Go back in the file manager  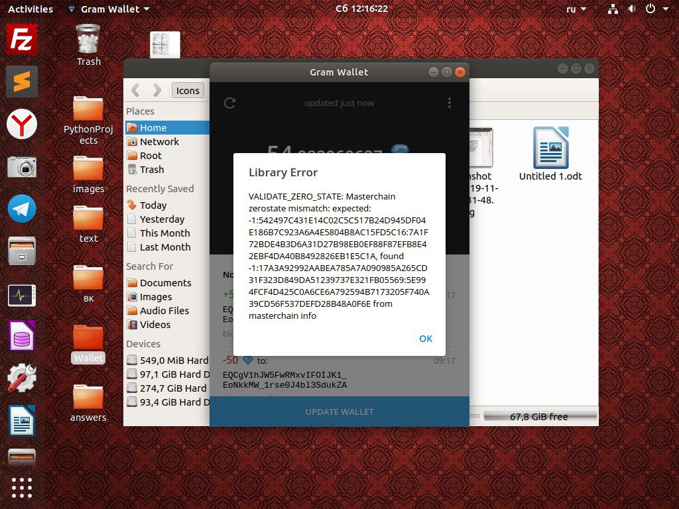135,90
